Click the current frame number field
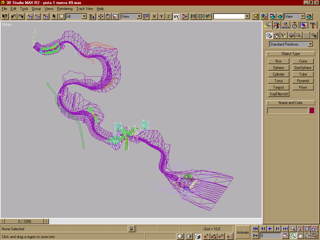 coord(270,235)
